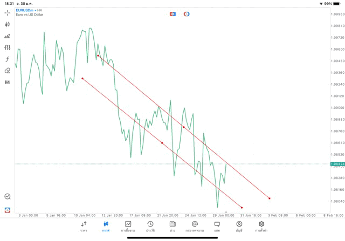Open the บัญชี (Account) tab

coord(239,226)
